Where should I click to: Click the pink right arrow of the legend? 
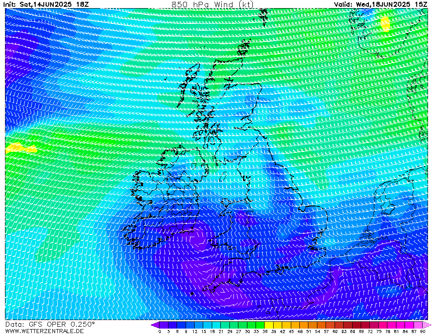pyautogui.click(x=427, y=325)
